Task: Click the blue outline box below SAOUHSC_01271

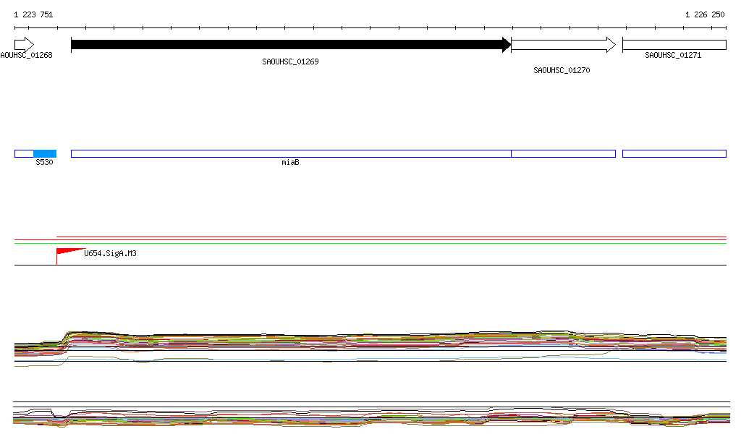Action: pyautogui.click(x=674, y=153)
